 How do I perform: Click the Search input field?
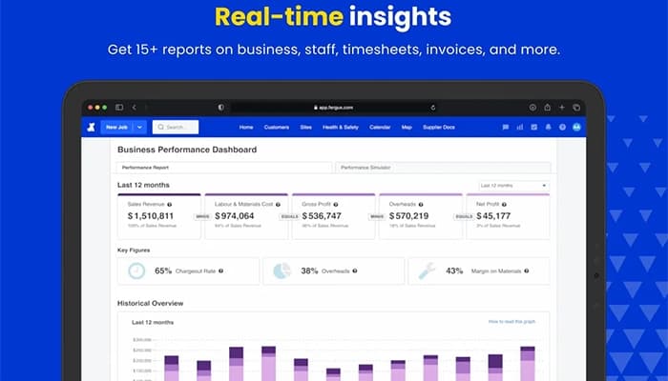pyautogui.click(x=176, y=127)
